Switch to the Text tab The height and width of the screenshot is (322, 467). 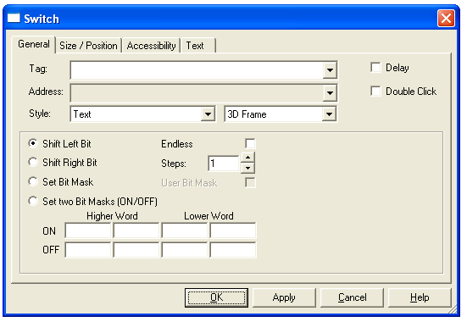tap(198, 46)
